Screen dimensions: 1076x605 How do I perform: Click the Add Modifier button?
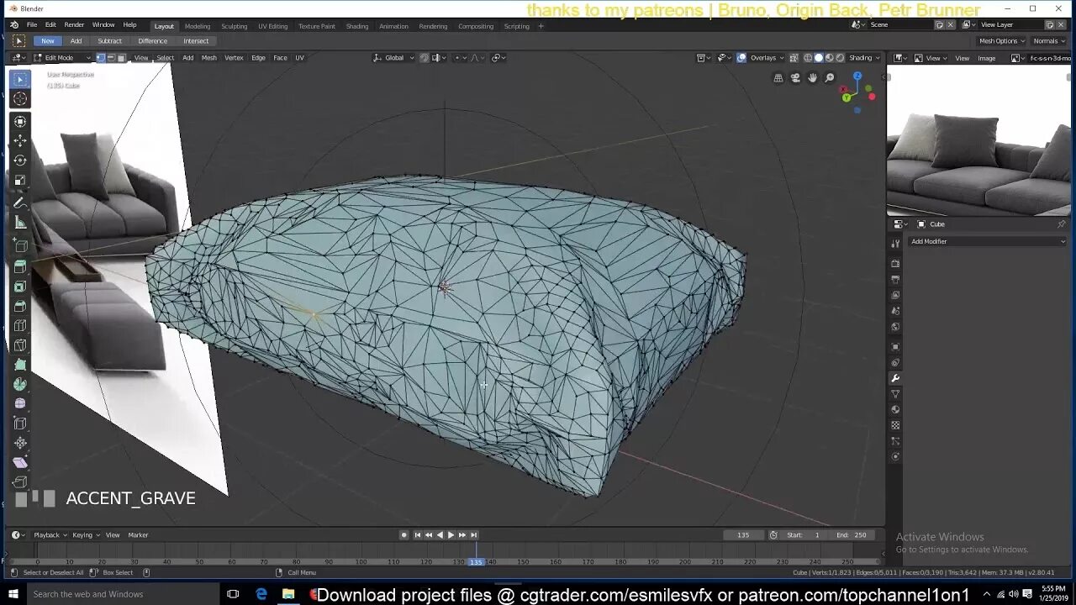987,241
